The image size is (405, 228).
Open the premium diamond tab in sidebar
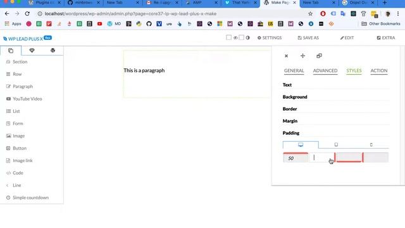(32, 51)
